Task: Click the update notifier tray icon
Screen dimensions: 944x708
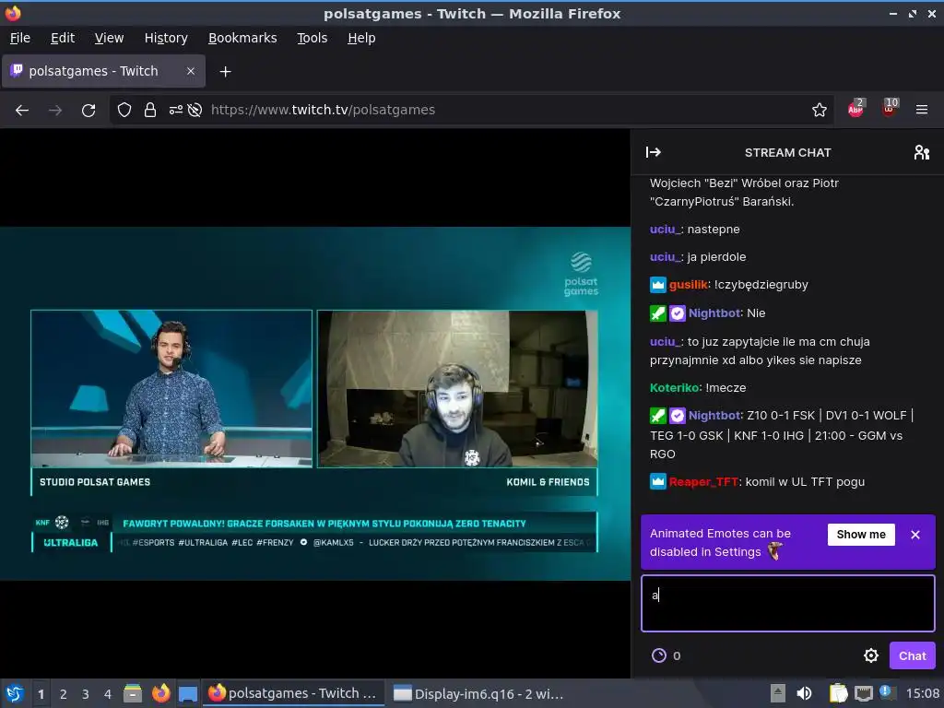Action: click(888, 693)
